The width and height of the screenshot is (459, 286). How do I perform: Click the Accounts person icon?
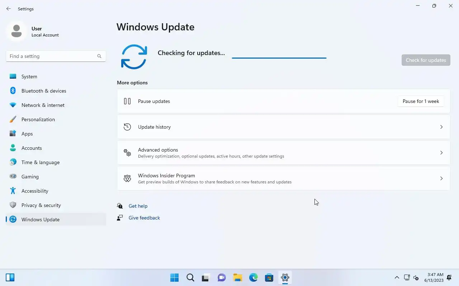(x=13, y=148)
